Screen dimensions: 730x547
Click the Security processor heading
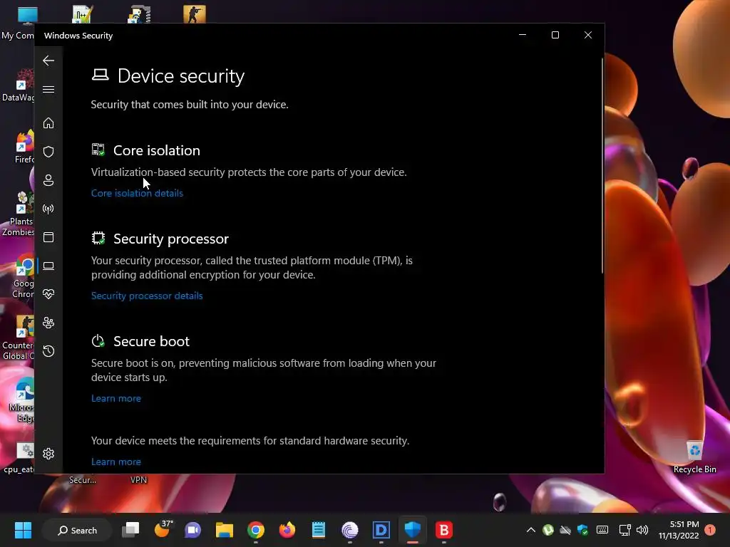tap(171, 239)
